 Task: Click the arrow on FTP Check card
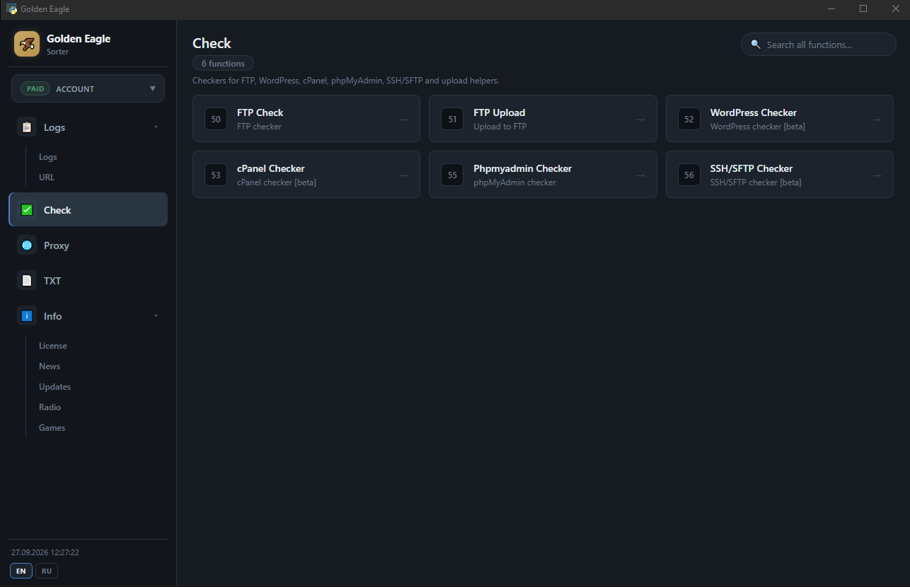tap(404, 120)
